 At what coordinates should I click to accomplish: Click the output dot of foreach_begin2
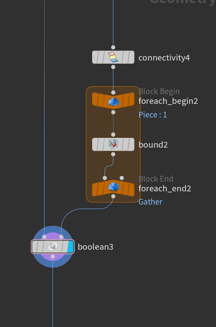pyautogui.click(x=113, y=112)
